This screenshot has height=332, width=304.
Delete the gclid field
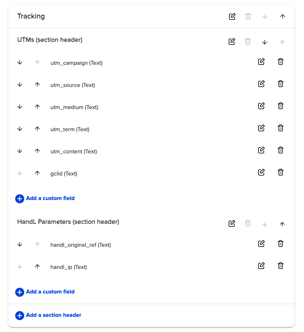pos(281,172)
